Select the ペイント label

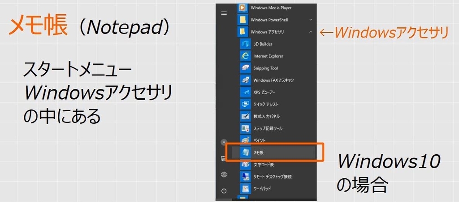[x=260, y=140]
